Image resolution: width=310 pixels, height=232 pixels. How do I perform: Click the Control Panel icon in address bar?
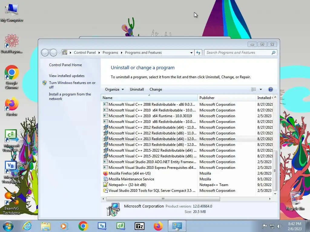coord(65,53)
